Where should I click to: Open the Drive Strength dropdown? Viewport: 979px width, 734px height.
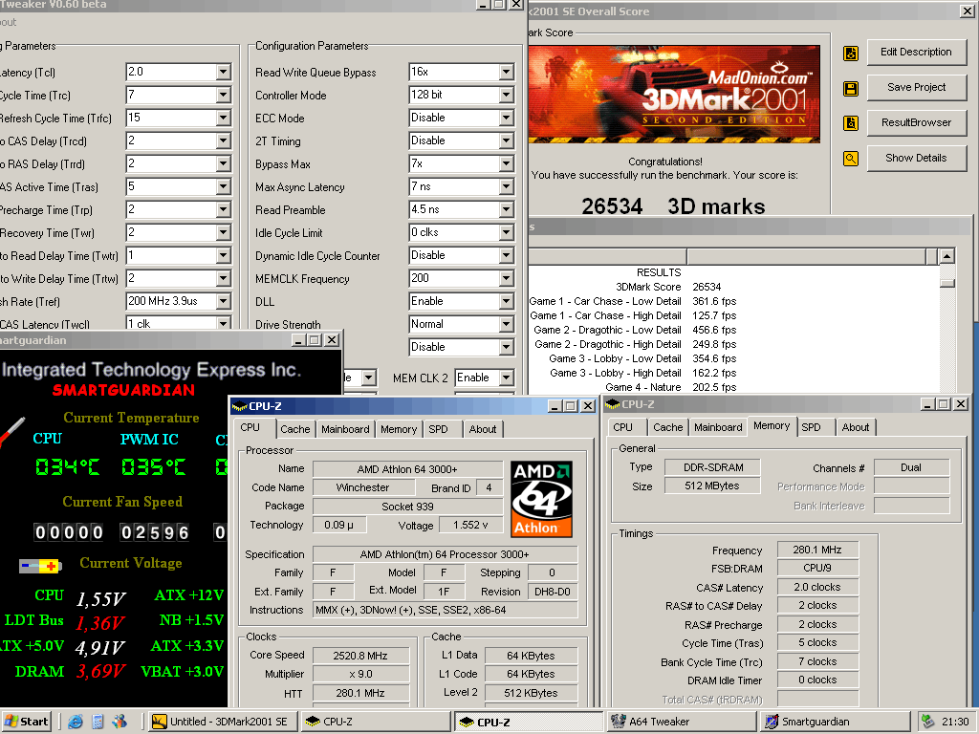point(507,325)
